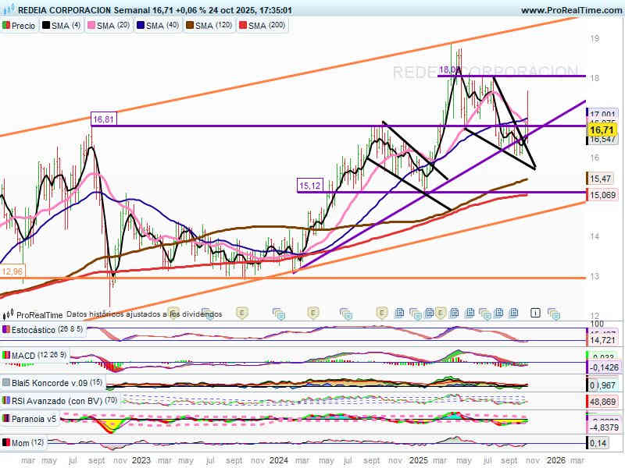Open the www.ProRealTime.com link

point(570,10)
